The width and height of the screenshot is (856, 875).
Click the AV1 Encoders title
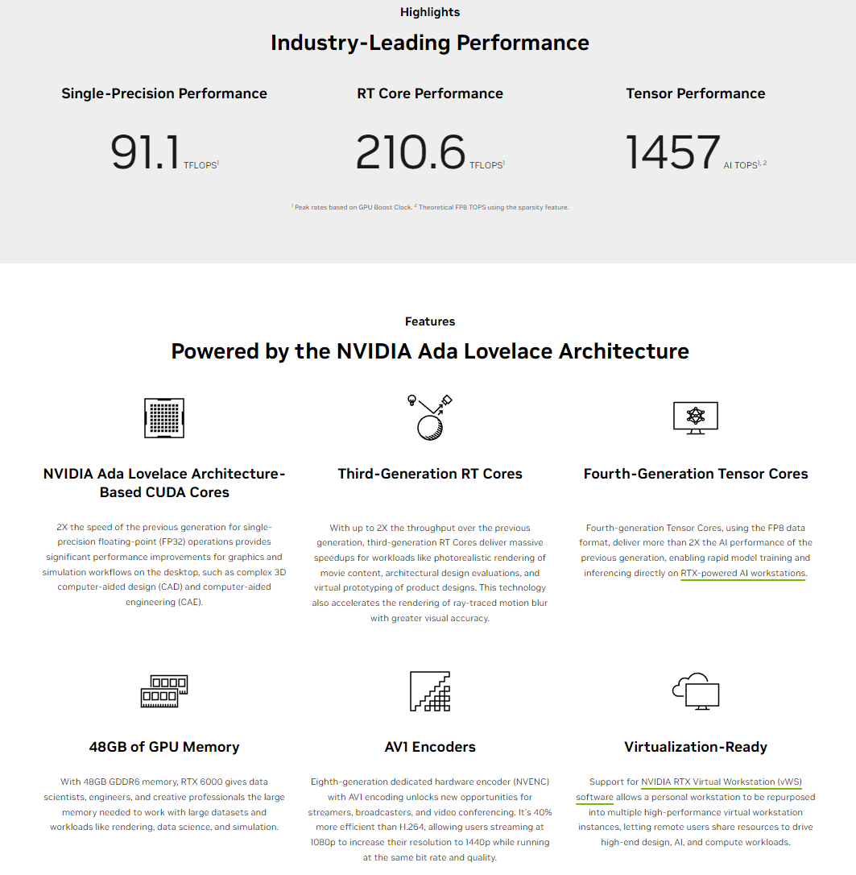(430, 747)
